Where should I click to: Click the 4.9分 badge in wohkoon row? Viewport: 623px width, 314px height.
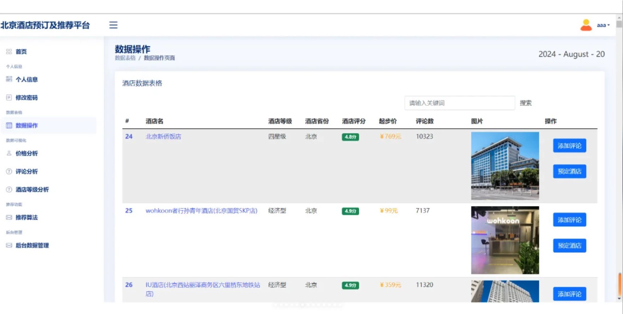[350, 211]
